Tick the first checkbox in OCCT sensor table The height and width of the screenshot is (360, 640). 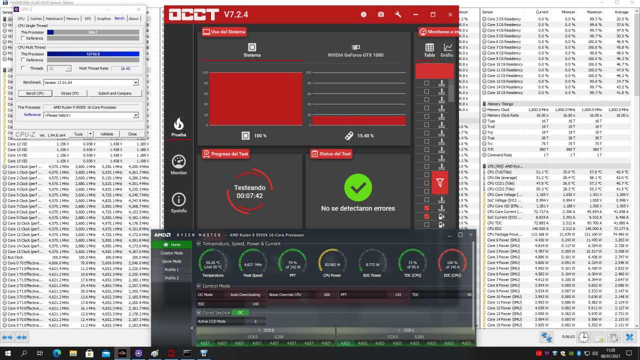426,83
